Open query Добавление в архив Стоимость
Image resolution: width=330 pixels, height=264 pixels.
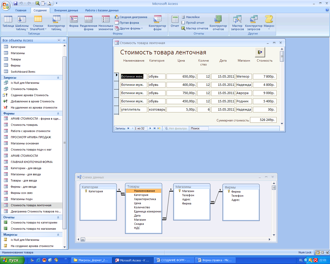pyautogui.click(x=32, y=101)
